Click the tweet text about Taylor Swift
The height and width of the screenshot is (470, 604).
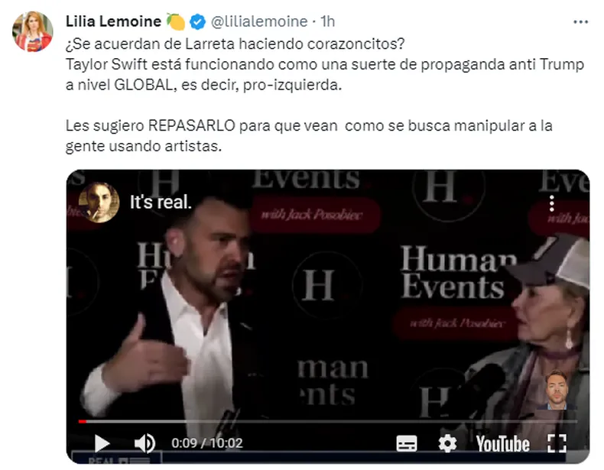[x=325, y=74]
